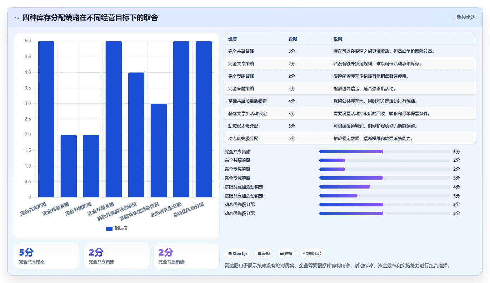Click the 说明 column header

[x=337, y=39]
